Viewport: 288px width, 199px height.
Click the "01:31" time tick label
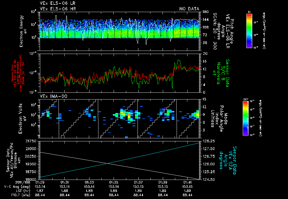click(x=64, y=182)
